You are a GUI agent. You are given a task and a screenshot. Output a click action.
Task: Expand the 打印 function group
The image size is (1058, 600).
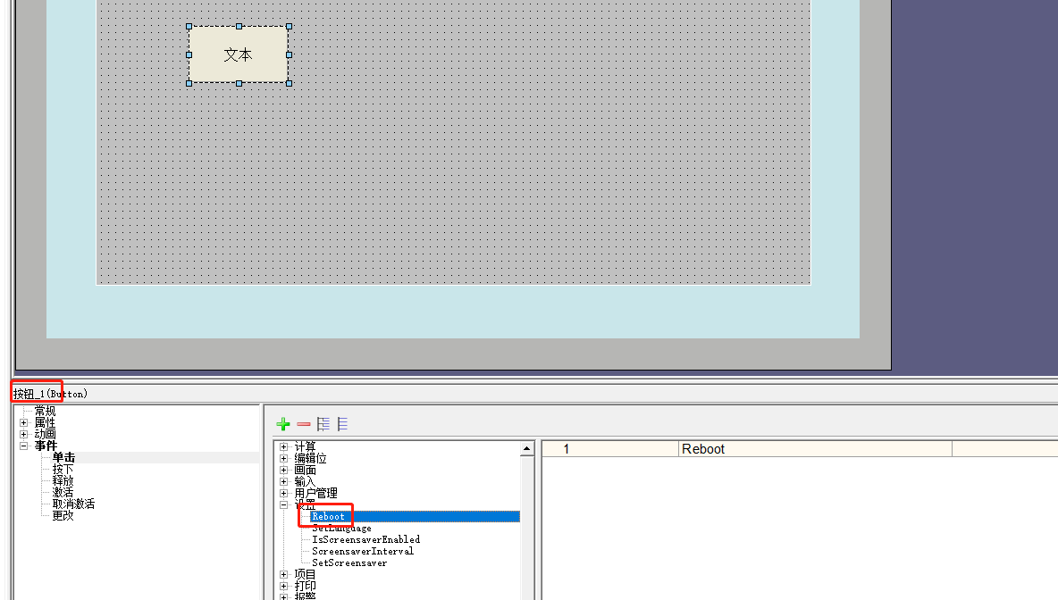[x=283, y=586]
